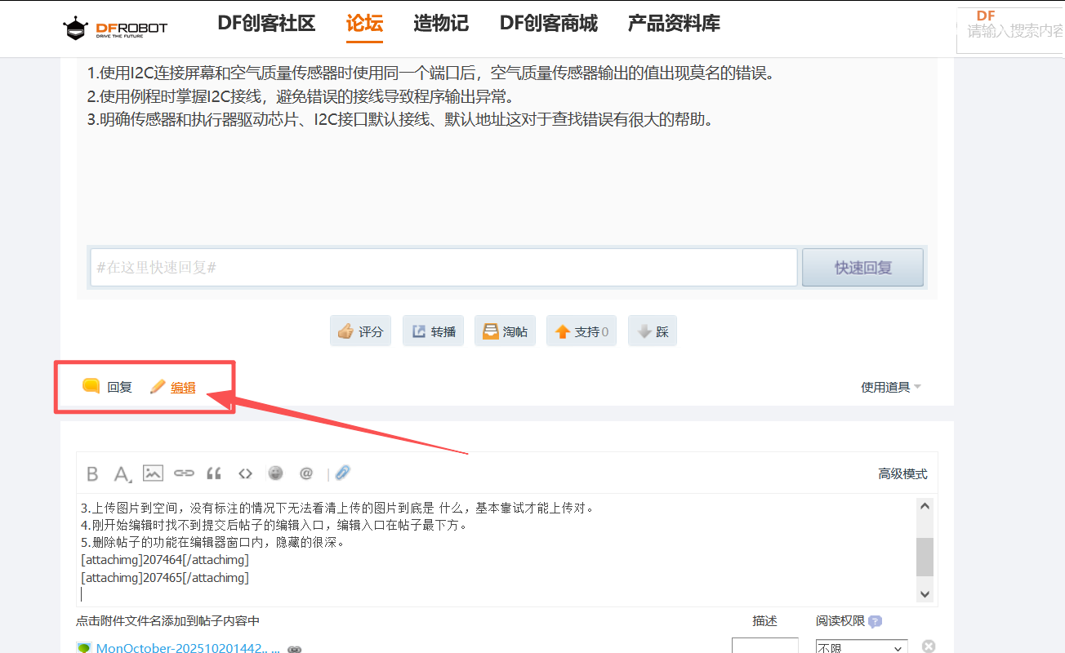Remove the attachment with the X icon

(929, 646)
